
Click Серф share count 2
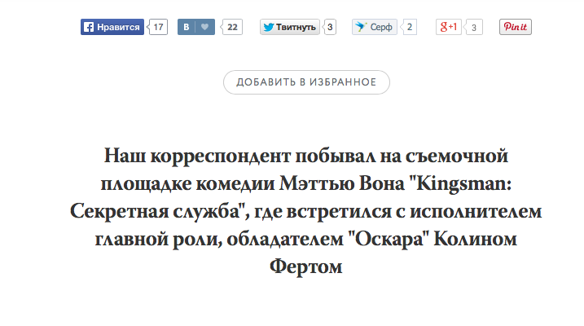click(x=410, y=27)
